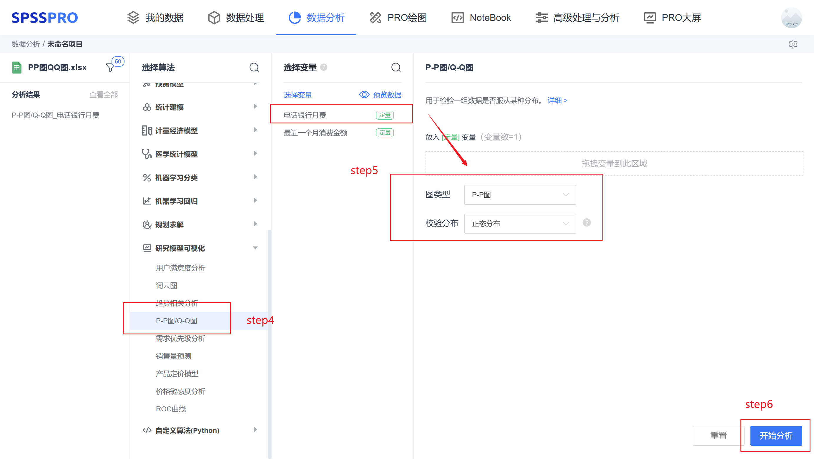Open PRO大屏 tab

672,18
